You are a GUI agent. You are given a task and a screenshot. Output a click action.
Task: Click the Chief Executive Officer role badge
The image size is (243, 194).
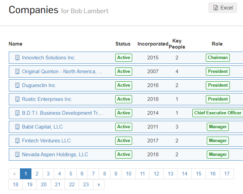tap(218, 113)
